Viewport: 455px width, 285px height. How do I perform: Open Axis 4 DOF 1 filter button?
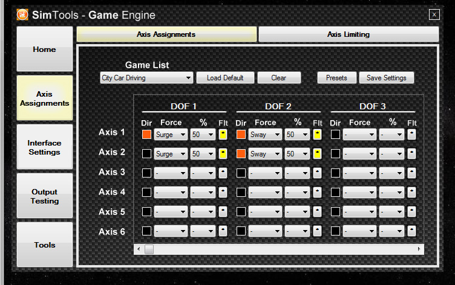point(223,193)
